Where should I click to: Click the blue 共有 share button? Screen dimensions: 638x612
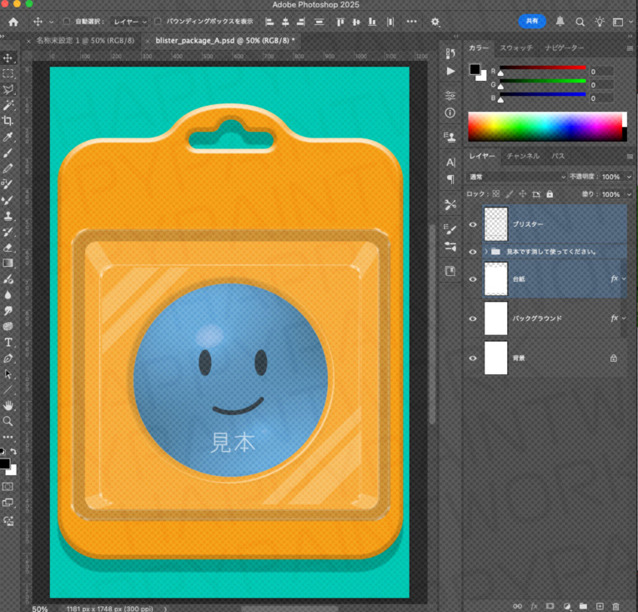click(532, 22)
